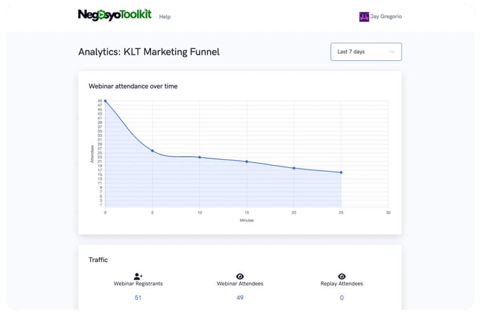Image resolution: width=481 pixels, height=313 pixels.
Task: Select the data point at minute 0
Action: pos(105,100)
